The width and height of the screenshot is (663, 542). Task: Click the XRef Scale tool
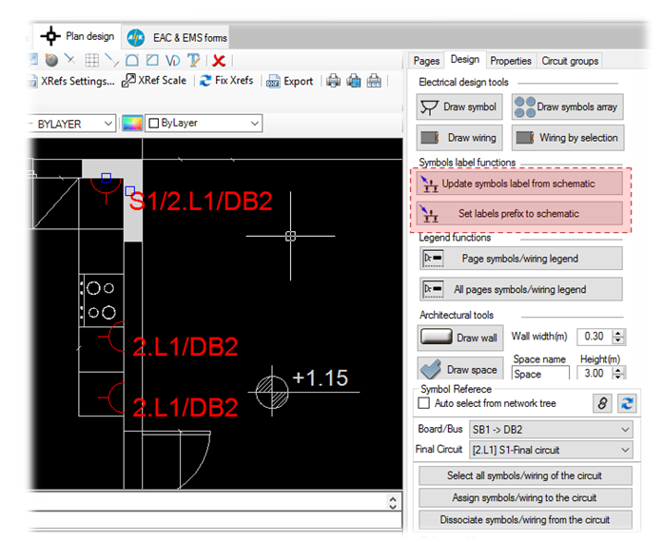point(154,80)
